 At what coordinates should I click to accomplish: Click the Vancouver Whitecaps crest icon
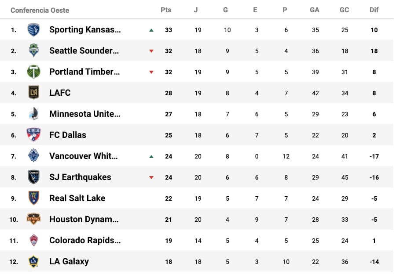33,156
